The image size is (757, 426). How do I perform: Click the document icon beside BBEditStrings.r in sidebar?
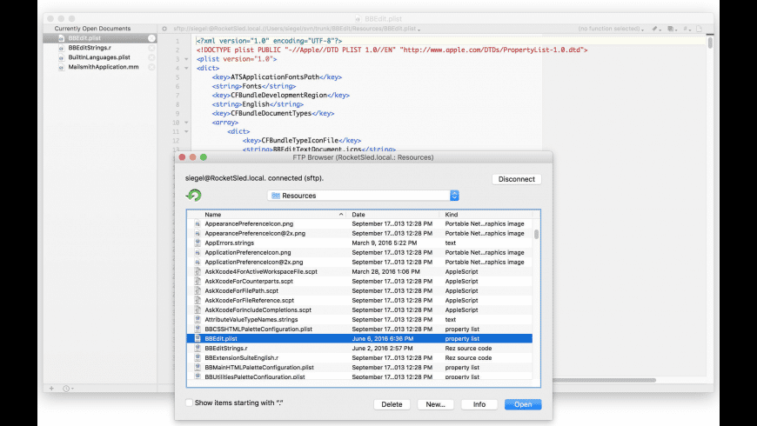pos(61,48)
